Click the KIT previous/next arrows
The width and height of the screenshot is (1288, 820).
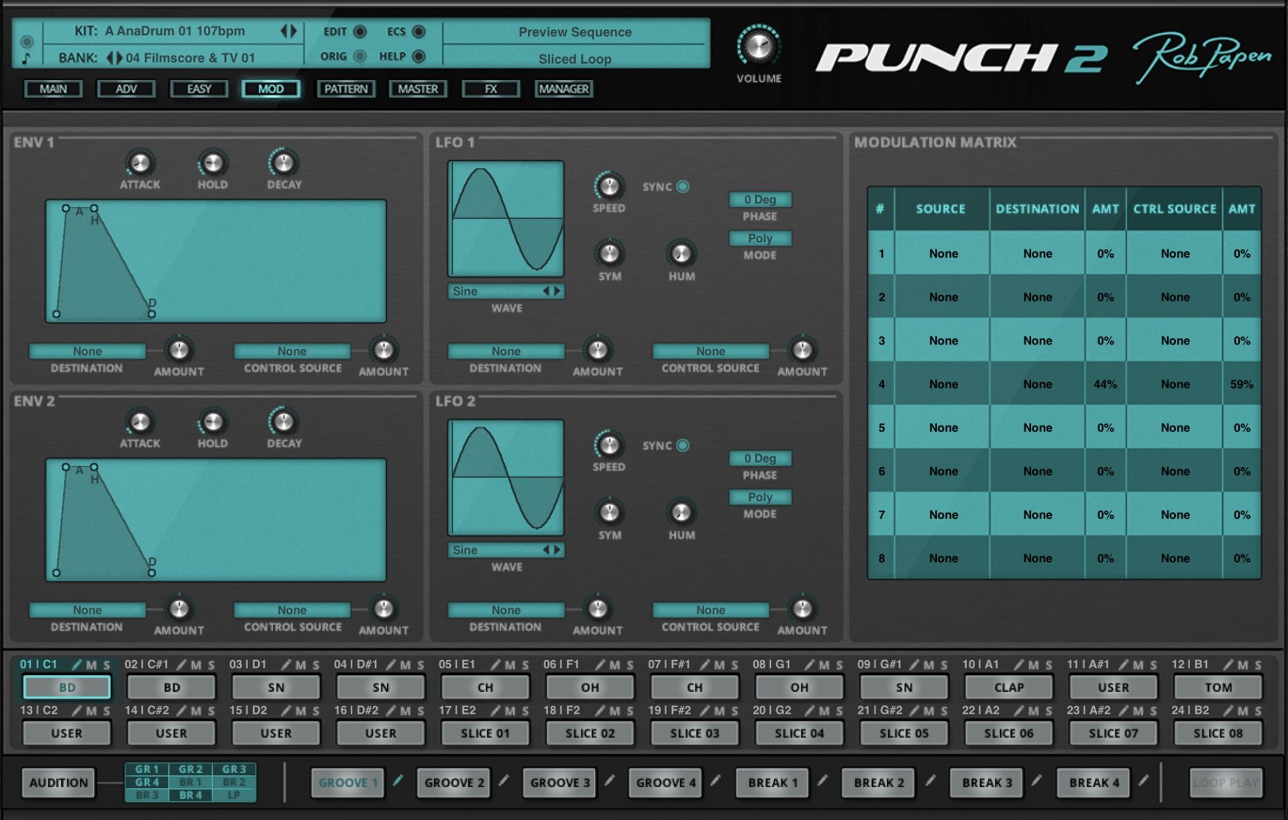[x=288, y=31]
